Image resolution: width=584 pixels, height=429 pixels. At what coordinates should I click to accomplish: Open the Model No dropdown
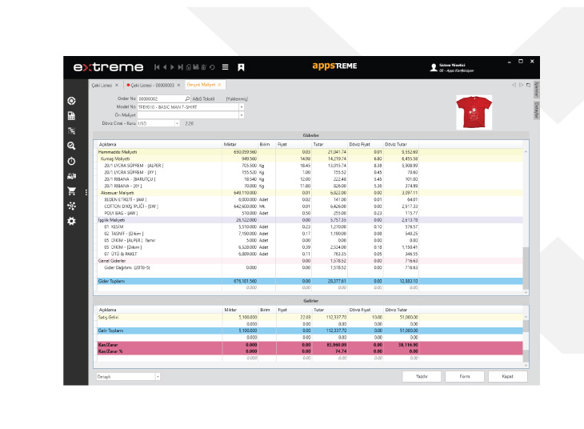click(242, 107)
